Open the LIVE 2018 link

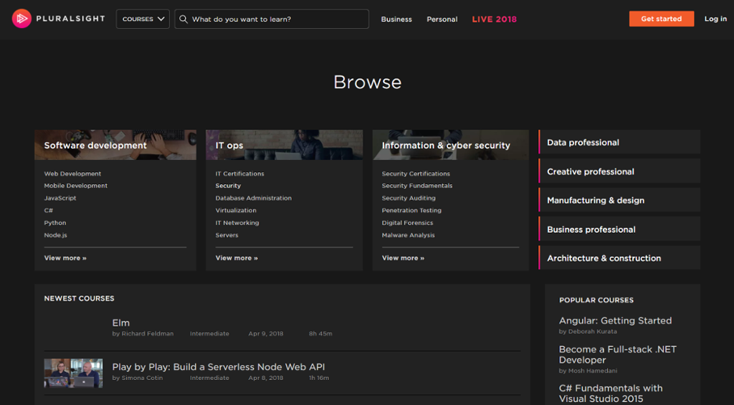pyautogui.click(x=495, y=19)
